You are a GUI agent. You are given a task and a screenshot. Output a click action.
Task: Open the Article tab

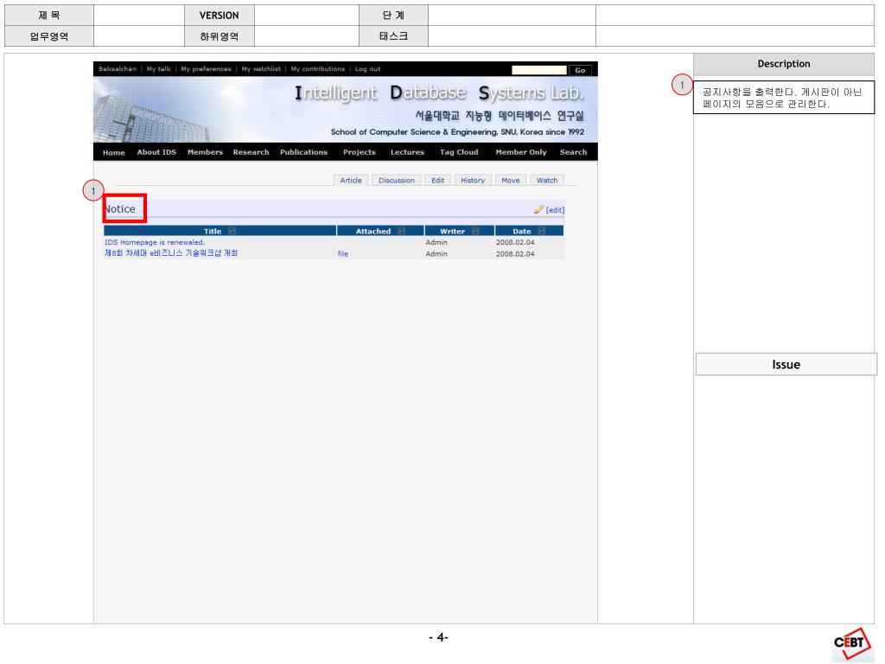point(351,180)
